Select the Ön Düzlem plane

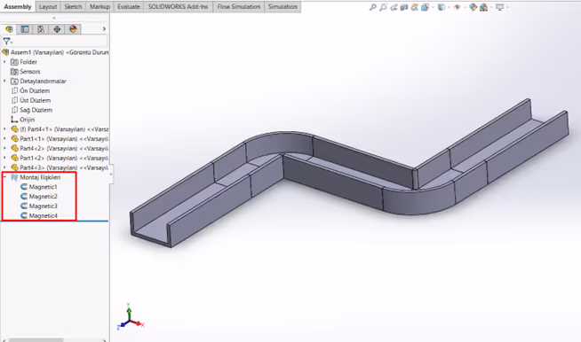click(x=35, y=90)
